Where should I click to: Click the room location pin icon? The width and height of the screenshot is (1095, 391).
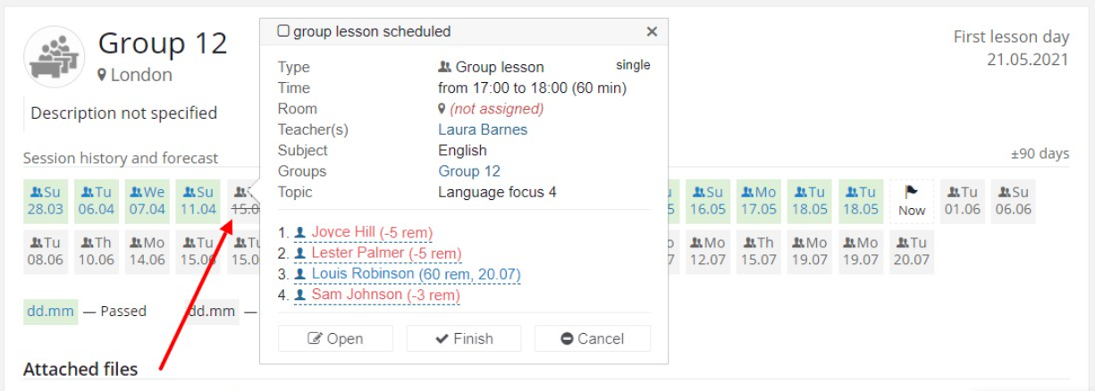coord(442,109)
